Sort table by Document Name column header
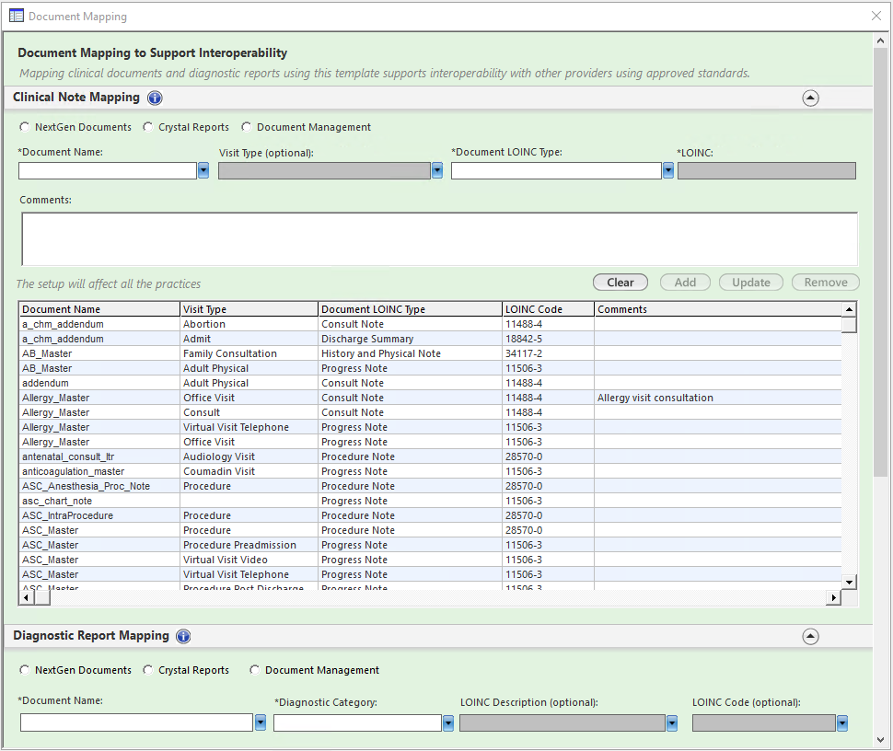Image resolution: width=893 pixels, height=751 pixels. (99, 309)
